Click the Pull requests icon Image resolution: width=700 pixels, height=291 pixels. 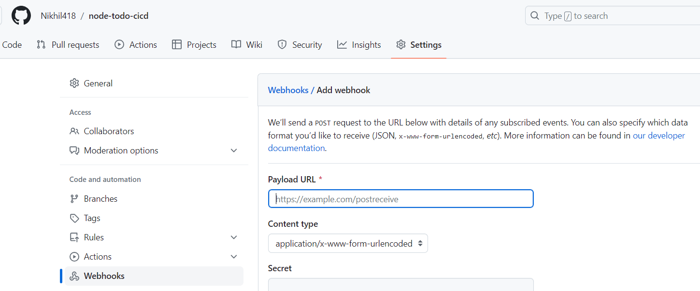tap(41, 44)
